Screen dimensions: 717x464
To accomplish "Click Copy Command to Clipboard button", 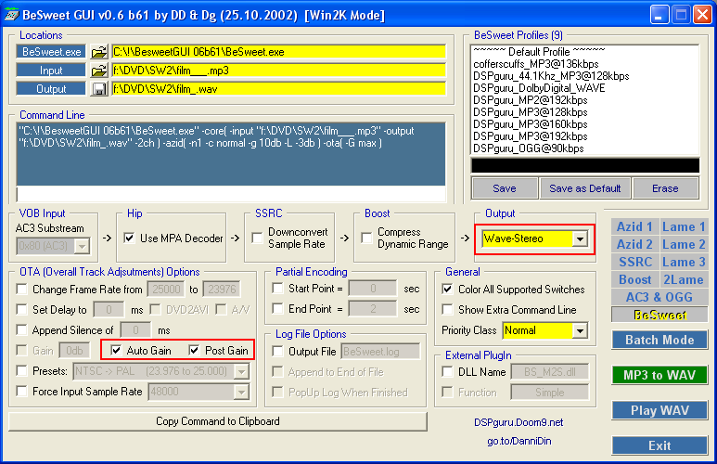I will pyautogui.click(x=218, y=421).
